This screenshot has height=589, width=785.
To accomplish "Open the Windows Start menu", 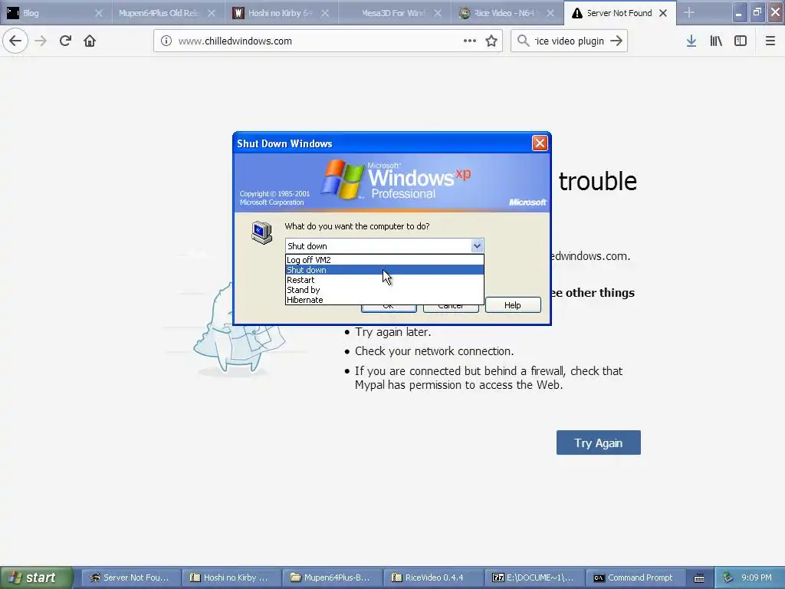I will coord(37,577).
